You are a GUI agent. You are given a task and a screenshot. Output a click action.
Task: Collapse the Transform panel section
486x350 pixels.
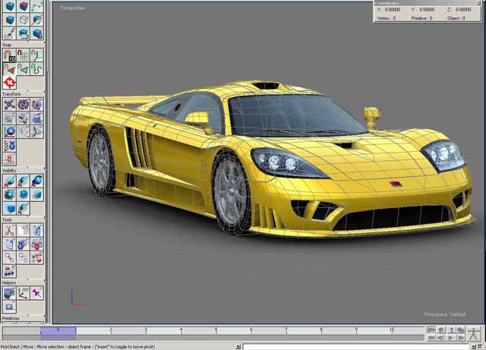pyautogui.click(x=11, y=94)
